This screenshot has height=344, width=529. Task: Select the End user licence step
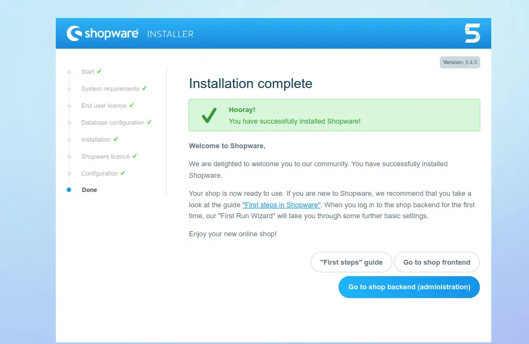pos(104,106)
